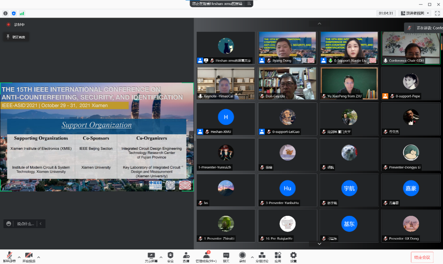Image resolution: width=443 pixels, height=264 pixels.
Task: Open the screen-share options menu at top
Action: click(249, 3)
